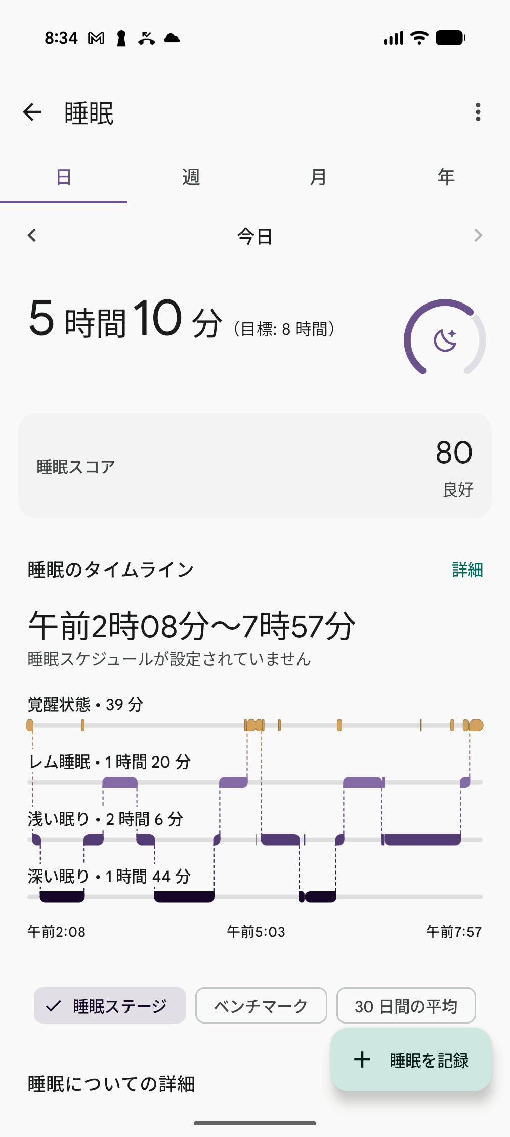
Task: Open the 詳細 link for sleep timeline
Action: [x=467, y=570]
